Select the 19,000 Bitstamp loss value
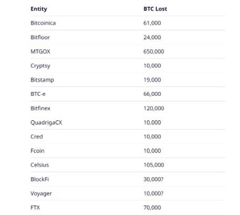 point(152,80)
